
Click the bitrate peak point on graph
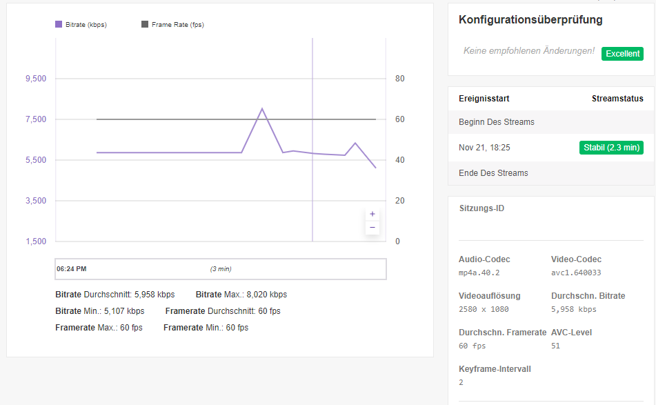262,108
